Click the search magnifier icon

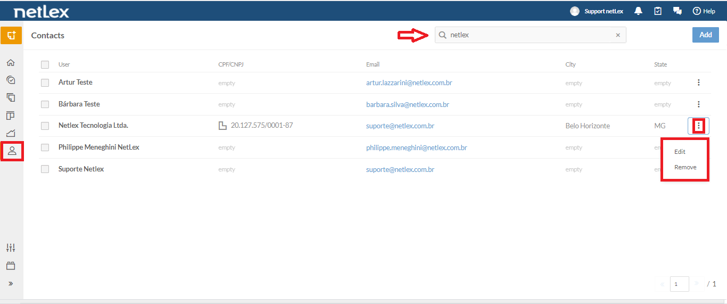[x=442, y=35]
